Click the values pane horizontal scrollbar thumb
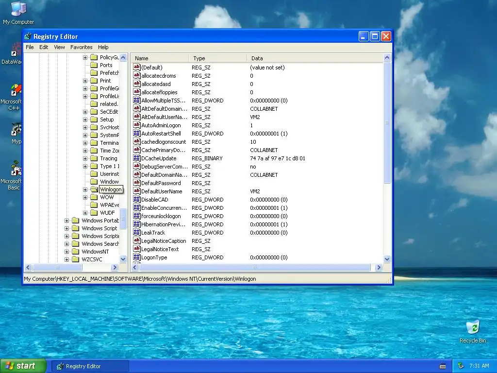497x373 pixels. (254, 268)
